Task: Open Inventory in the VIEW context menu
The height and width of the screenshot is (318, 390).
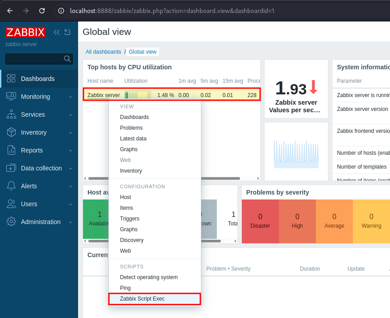Action: pos(155,171)
